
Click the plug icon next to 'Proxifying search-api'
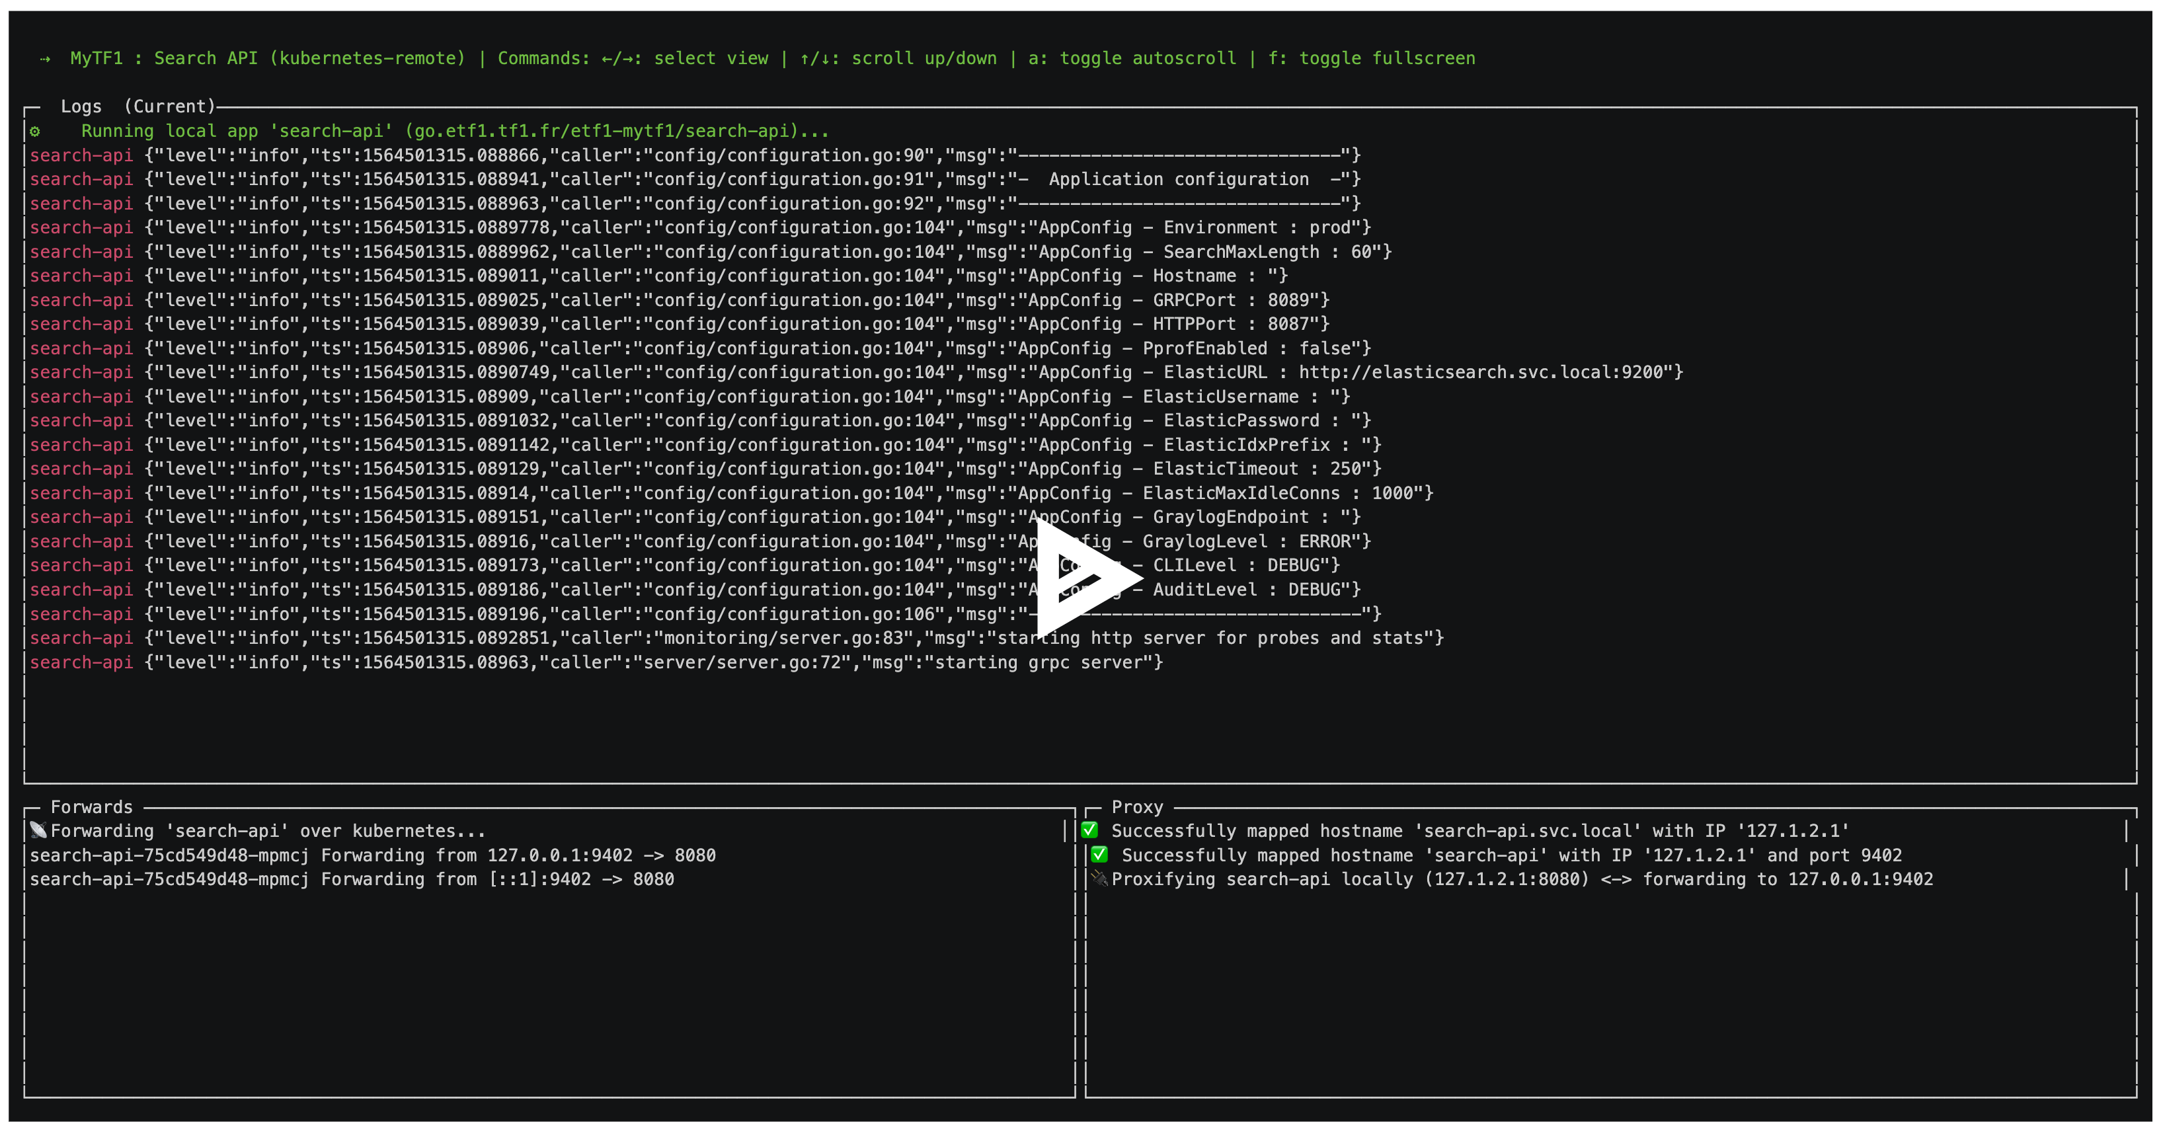1099,879
